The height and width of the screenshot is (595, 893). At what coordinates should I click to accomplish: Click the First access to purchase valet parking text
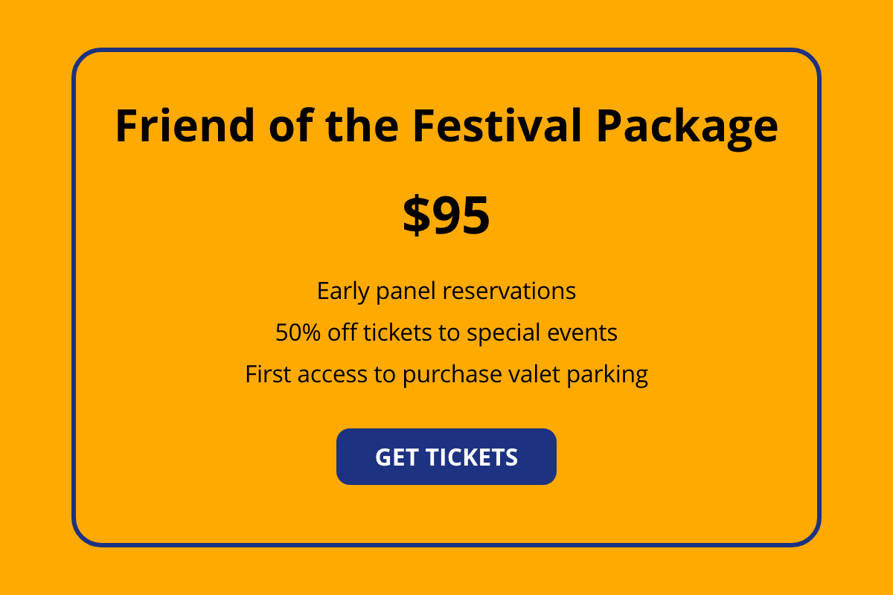pos(446,374)
